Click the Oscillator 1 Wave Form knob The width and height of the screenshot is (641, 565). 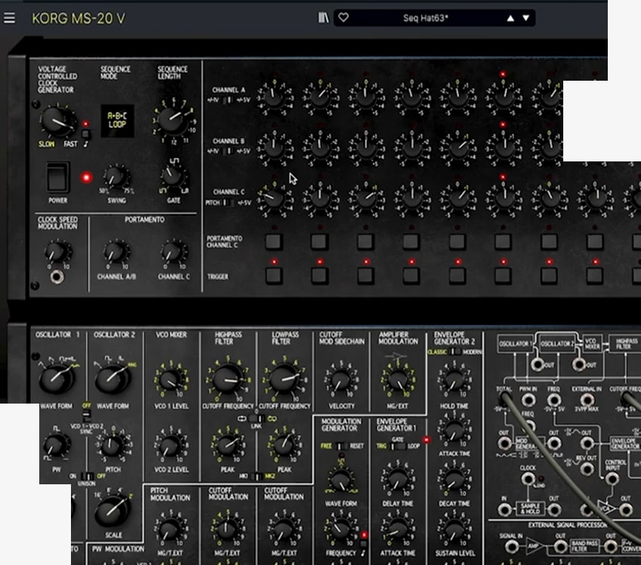tap(56, 378)
